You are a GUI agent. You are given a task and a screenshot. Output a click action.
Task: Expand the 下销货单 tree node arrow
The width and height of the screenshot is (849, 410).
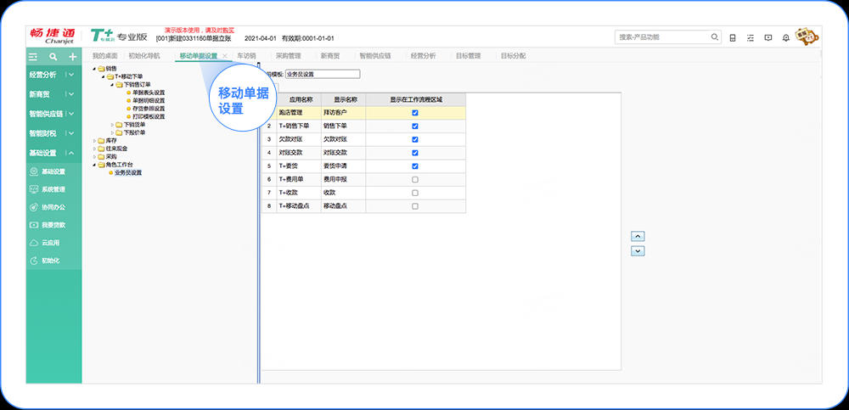tap(113, 125)
